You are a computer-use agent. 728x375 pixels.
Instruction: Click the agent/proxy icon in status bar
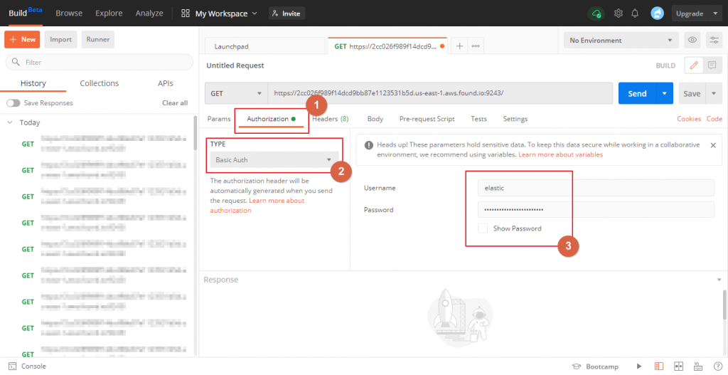(698, 366)
